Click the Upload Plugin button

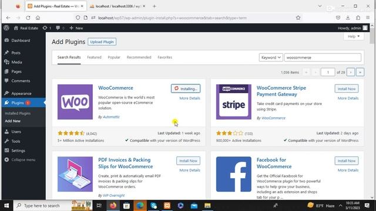[x=102, y=42]
